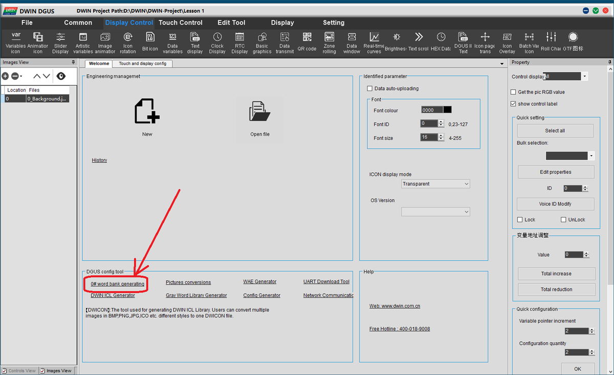The width and height of the screenshot is (614, 375).
Task: Select the QR code tool
Action: (x=307, y=42)
